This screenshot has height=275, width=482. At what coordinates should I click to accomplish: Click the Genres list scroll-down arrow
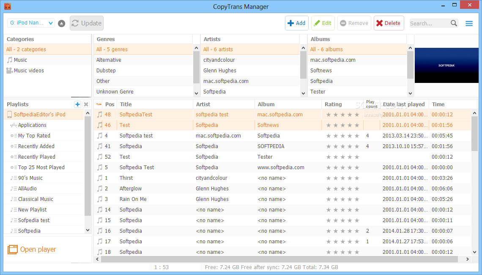[197, 93]
